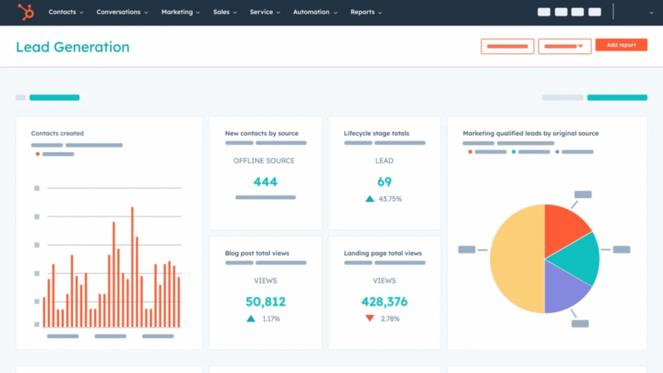
Task: Click the HubSpot sprocket logo
Action: tap(26, 12)
